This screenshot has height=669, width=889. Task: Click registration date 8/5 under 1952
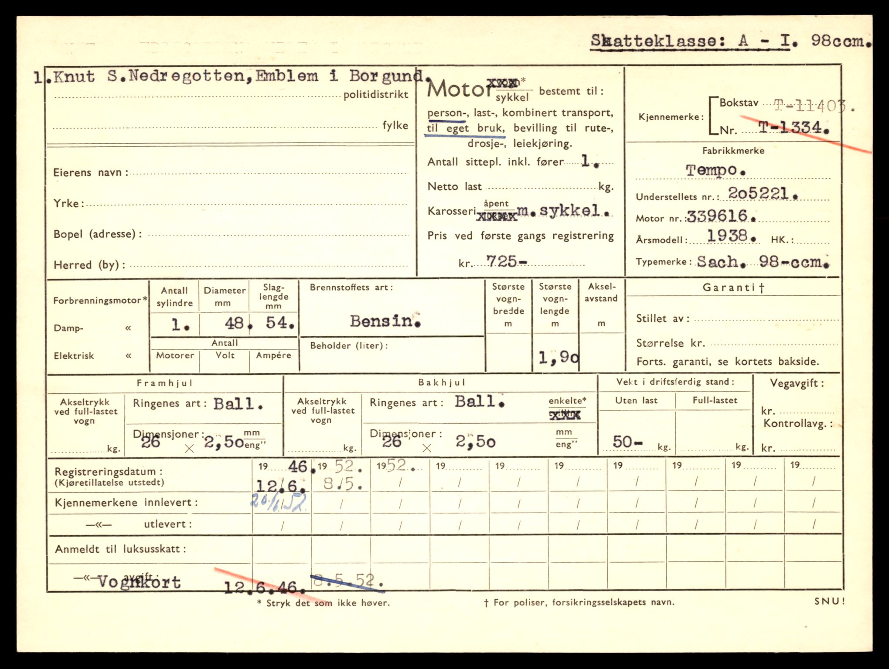tap(343, 484)
